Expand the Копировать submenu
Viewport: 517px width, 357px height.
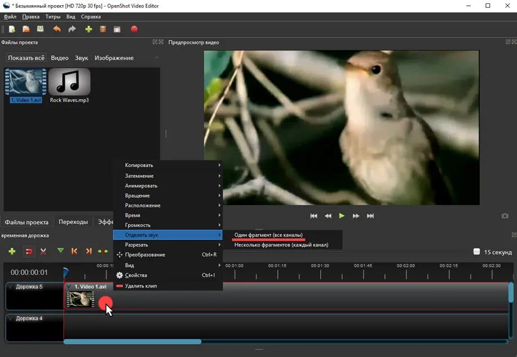tap(168, 165)
